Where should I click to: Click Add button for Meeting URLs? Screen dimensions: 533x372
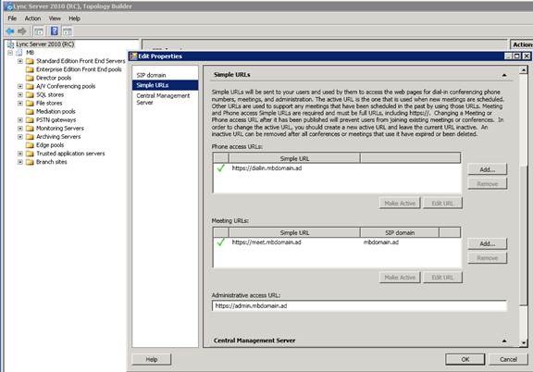tap(487, 243)
